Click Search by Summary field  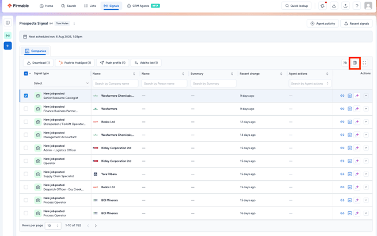(214, 83)
